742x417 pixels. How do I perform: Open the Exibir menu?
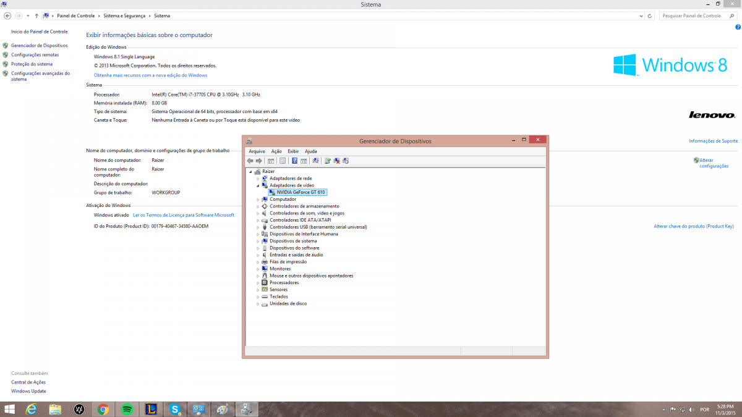(x=293, y=151)
